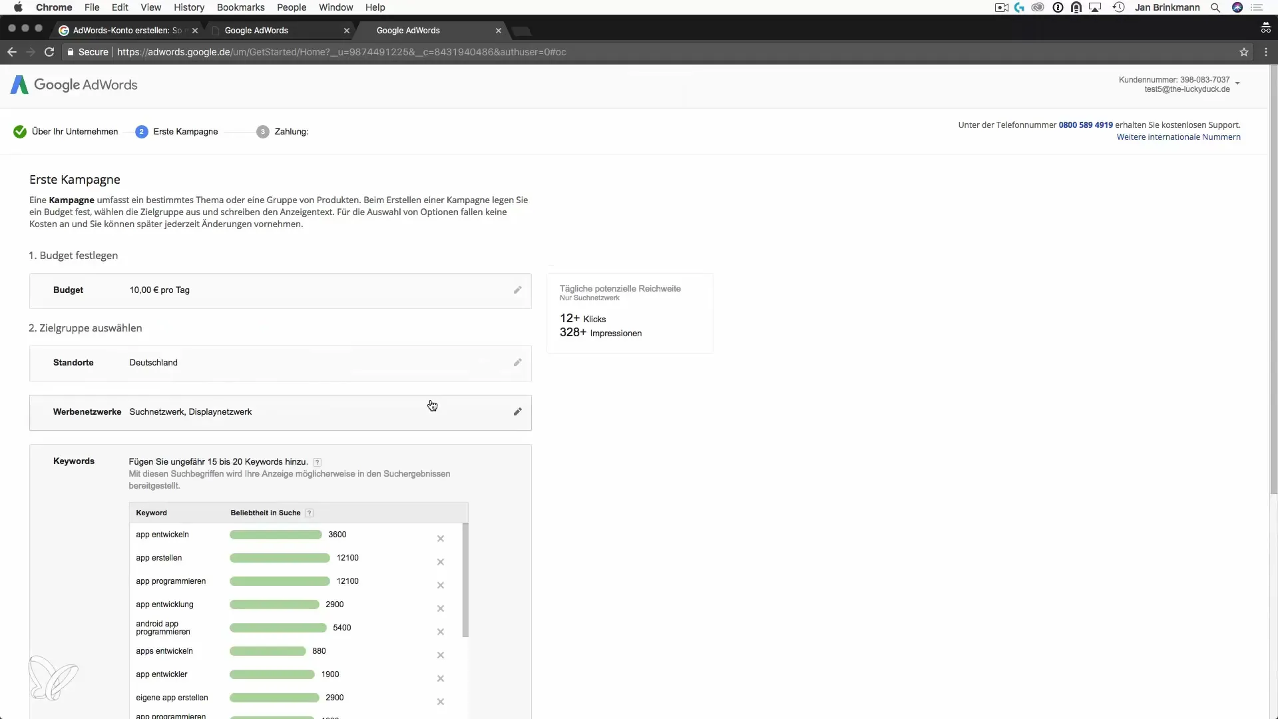Open the File menu

pos(92,7)
